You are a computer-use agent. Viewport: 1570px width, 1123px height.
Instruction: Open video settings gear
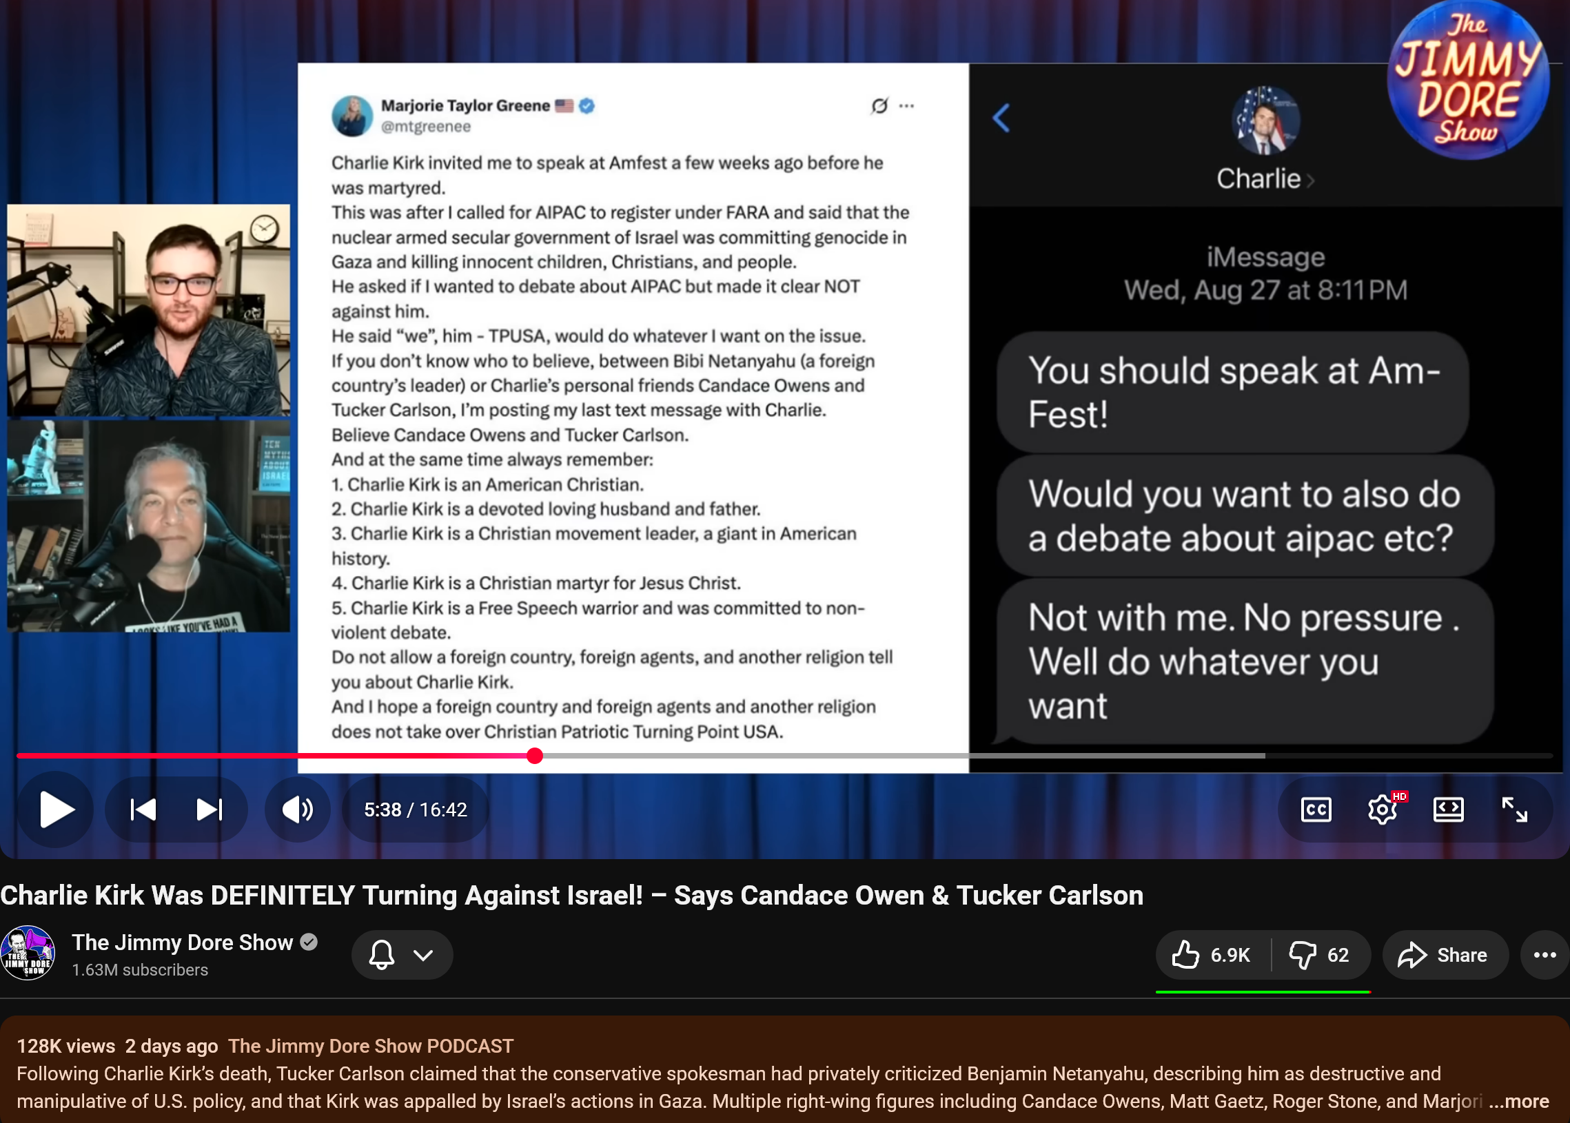pyautogui.click(x=1383, y=810)
